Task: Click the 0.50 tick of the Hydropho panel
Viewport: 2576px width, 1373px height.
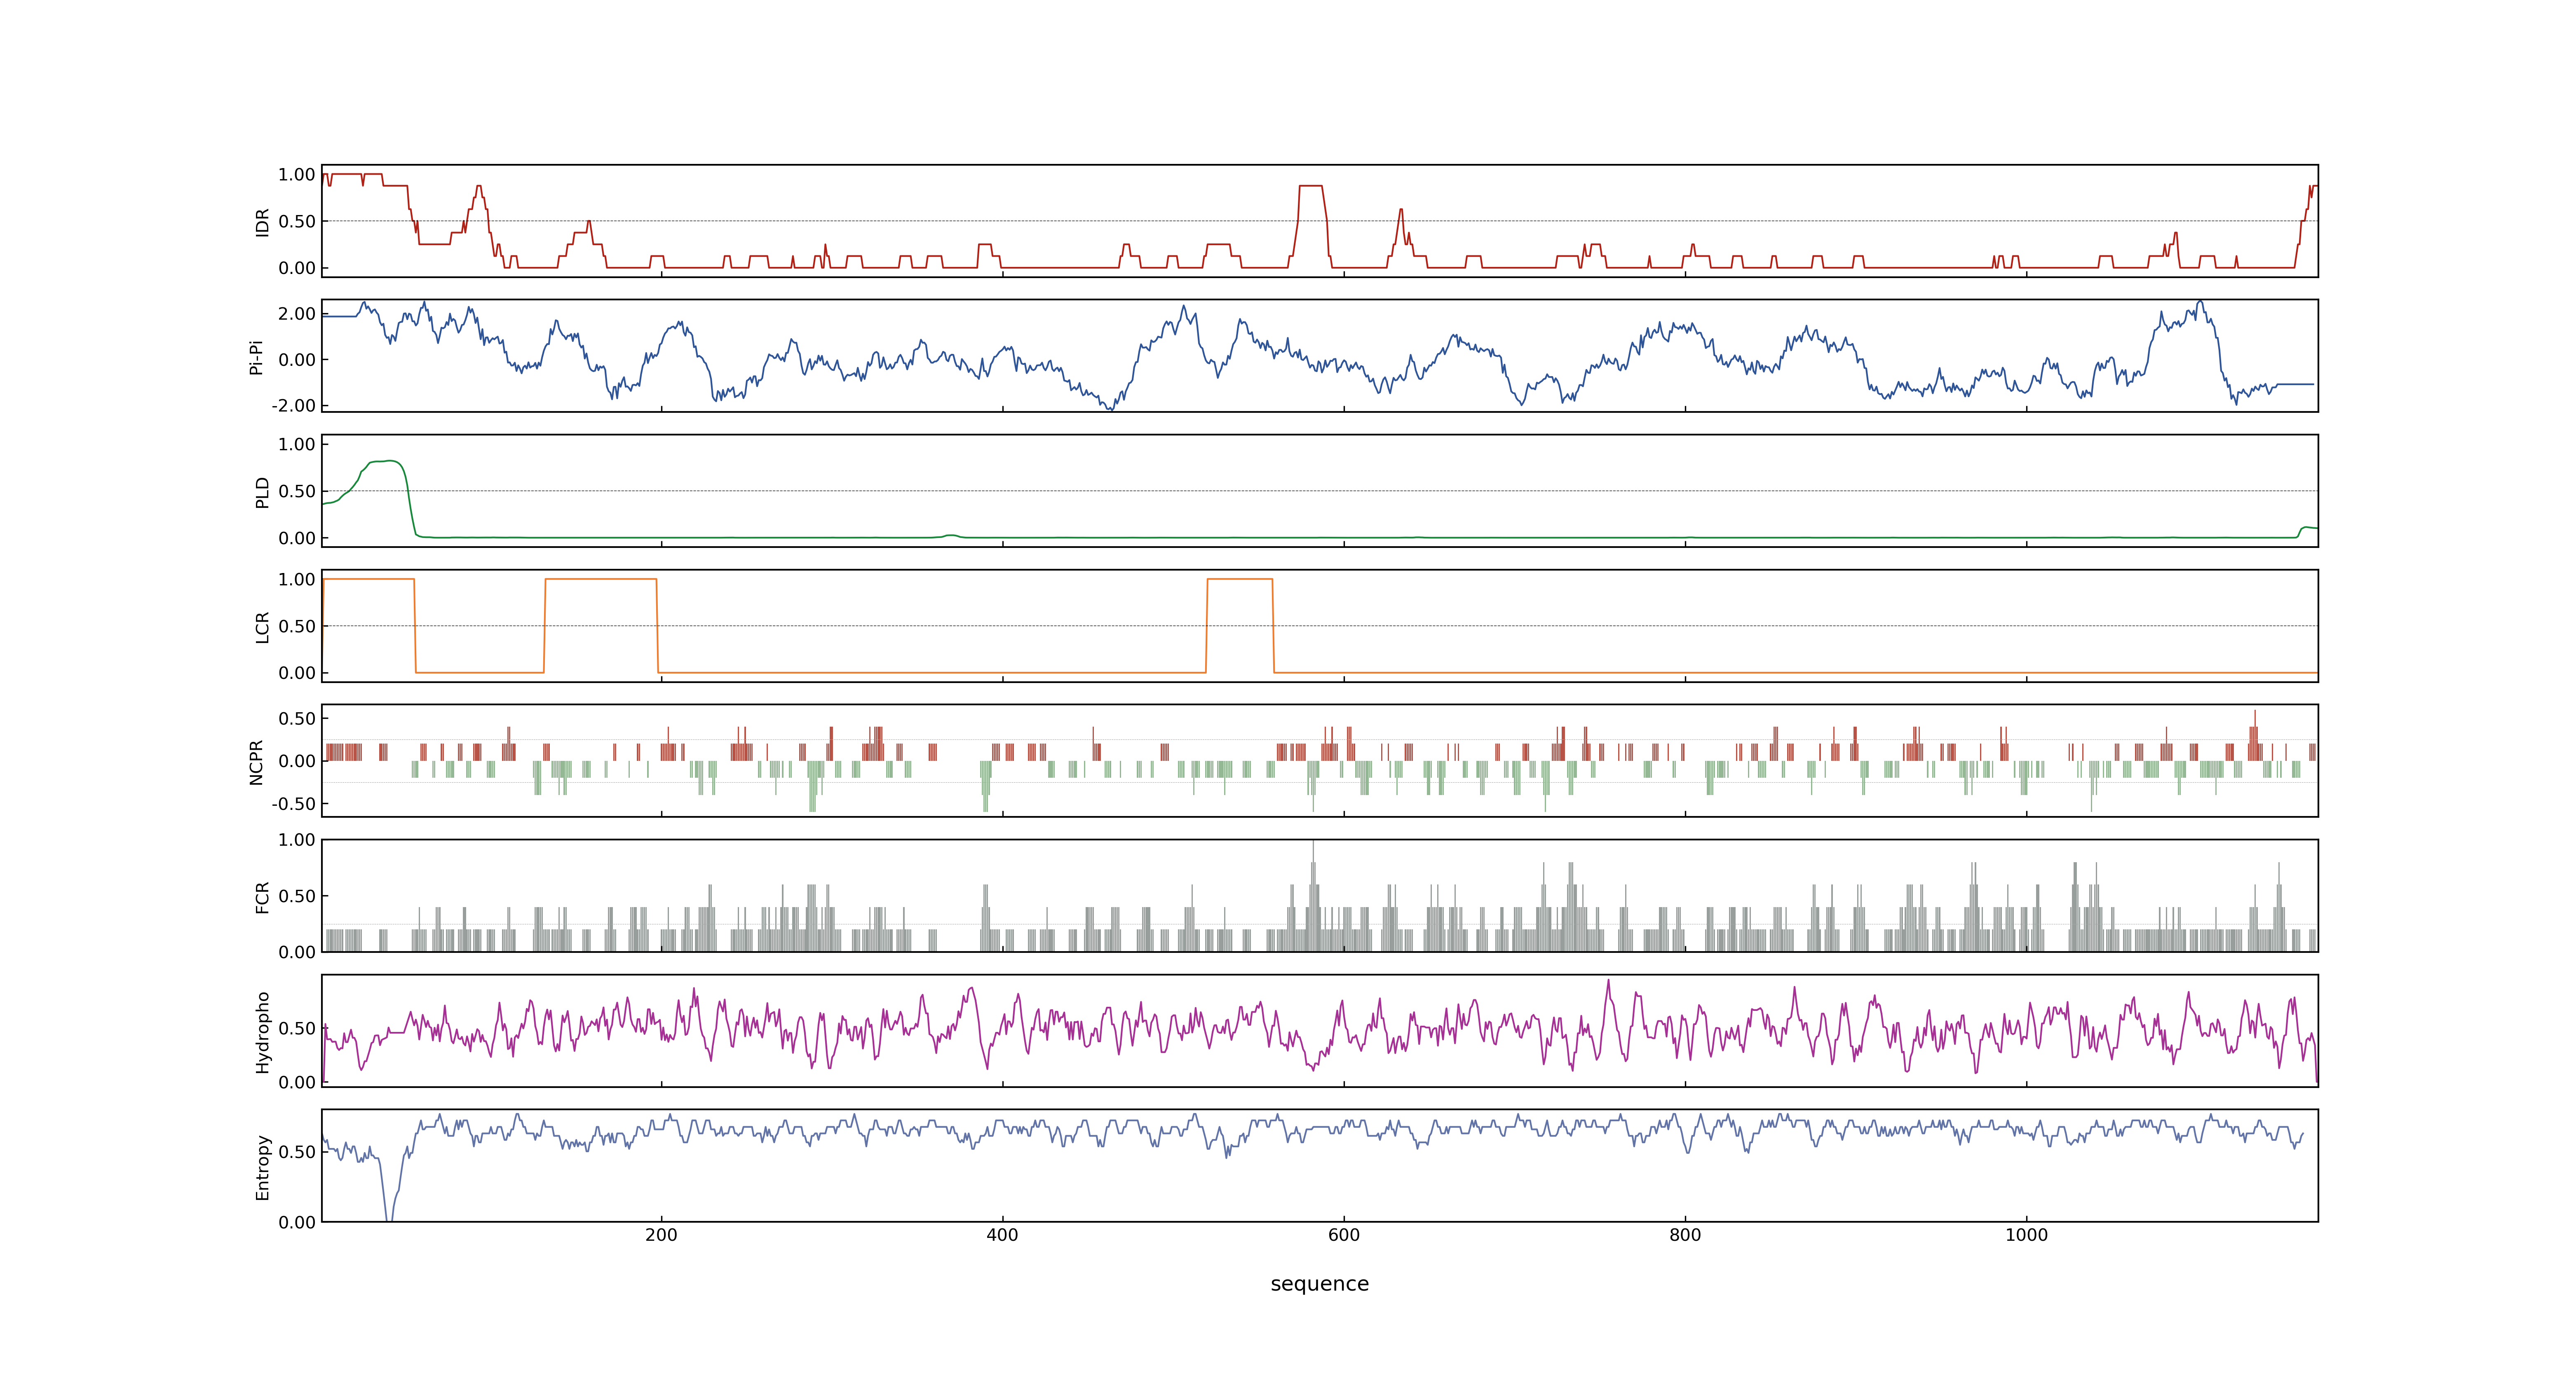Action: pos(297,1028)
